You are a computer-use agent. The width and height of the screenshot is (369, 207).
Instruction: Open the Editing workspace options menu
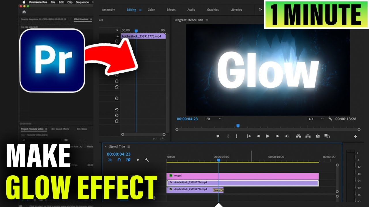pos(140,10)
